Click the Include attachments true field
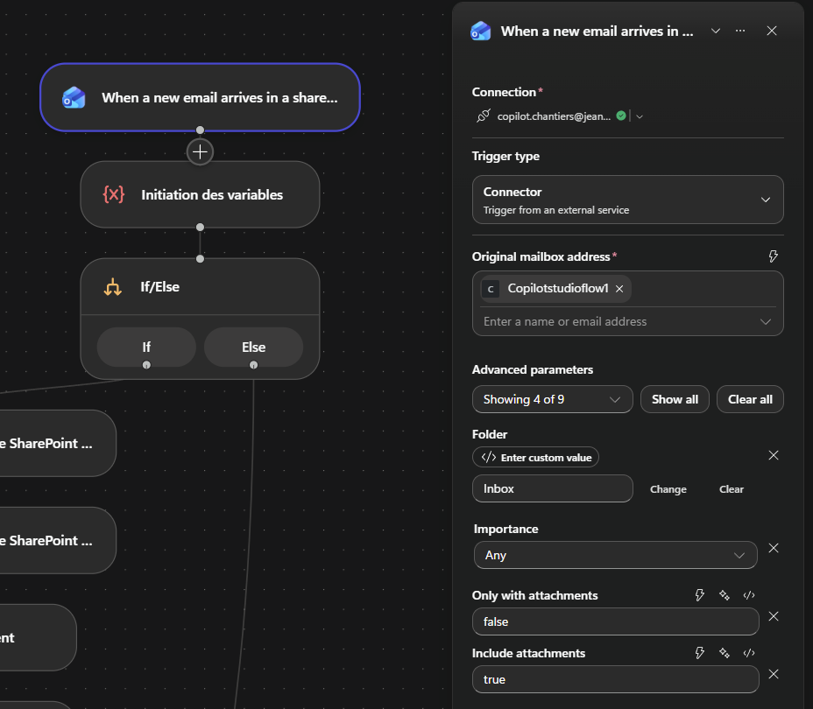This screenshot has height=709, width=813. click(616, 679)
